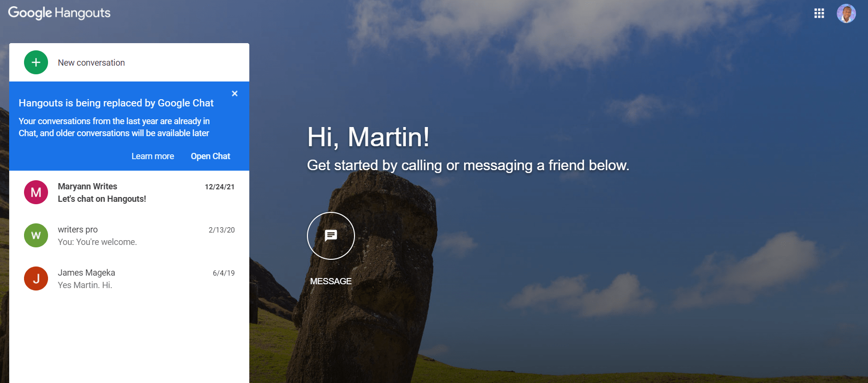Dismiss the Google Chat replacement banner
The image size is (868, 383).
234,93
